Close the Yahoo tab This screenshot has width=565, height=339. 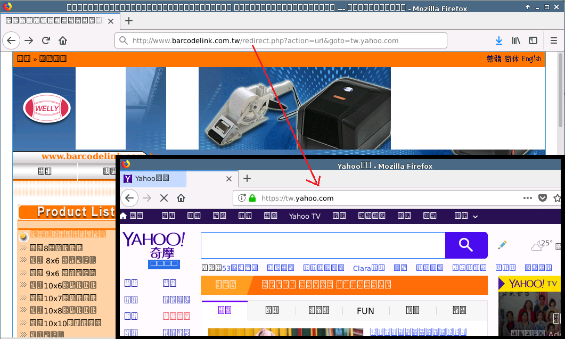click(x=229, y=179)
